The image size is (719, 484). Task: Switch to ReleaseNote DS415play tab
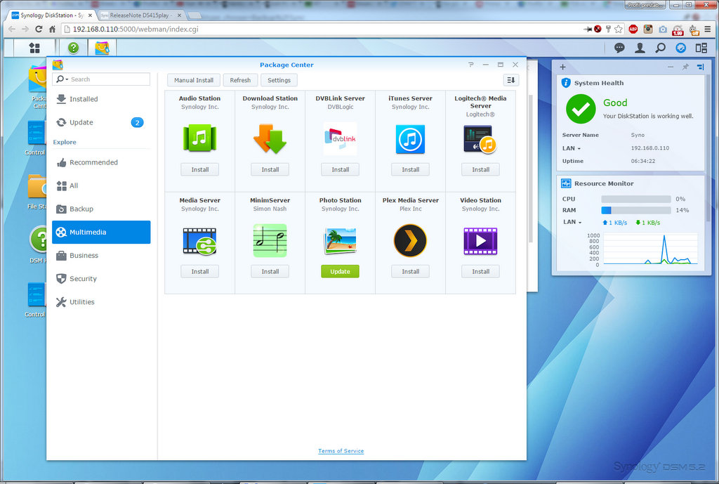point(140,15)
